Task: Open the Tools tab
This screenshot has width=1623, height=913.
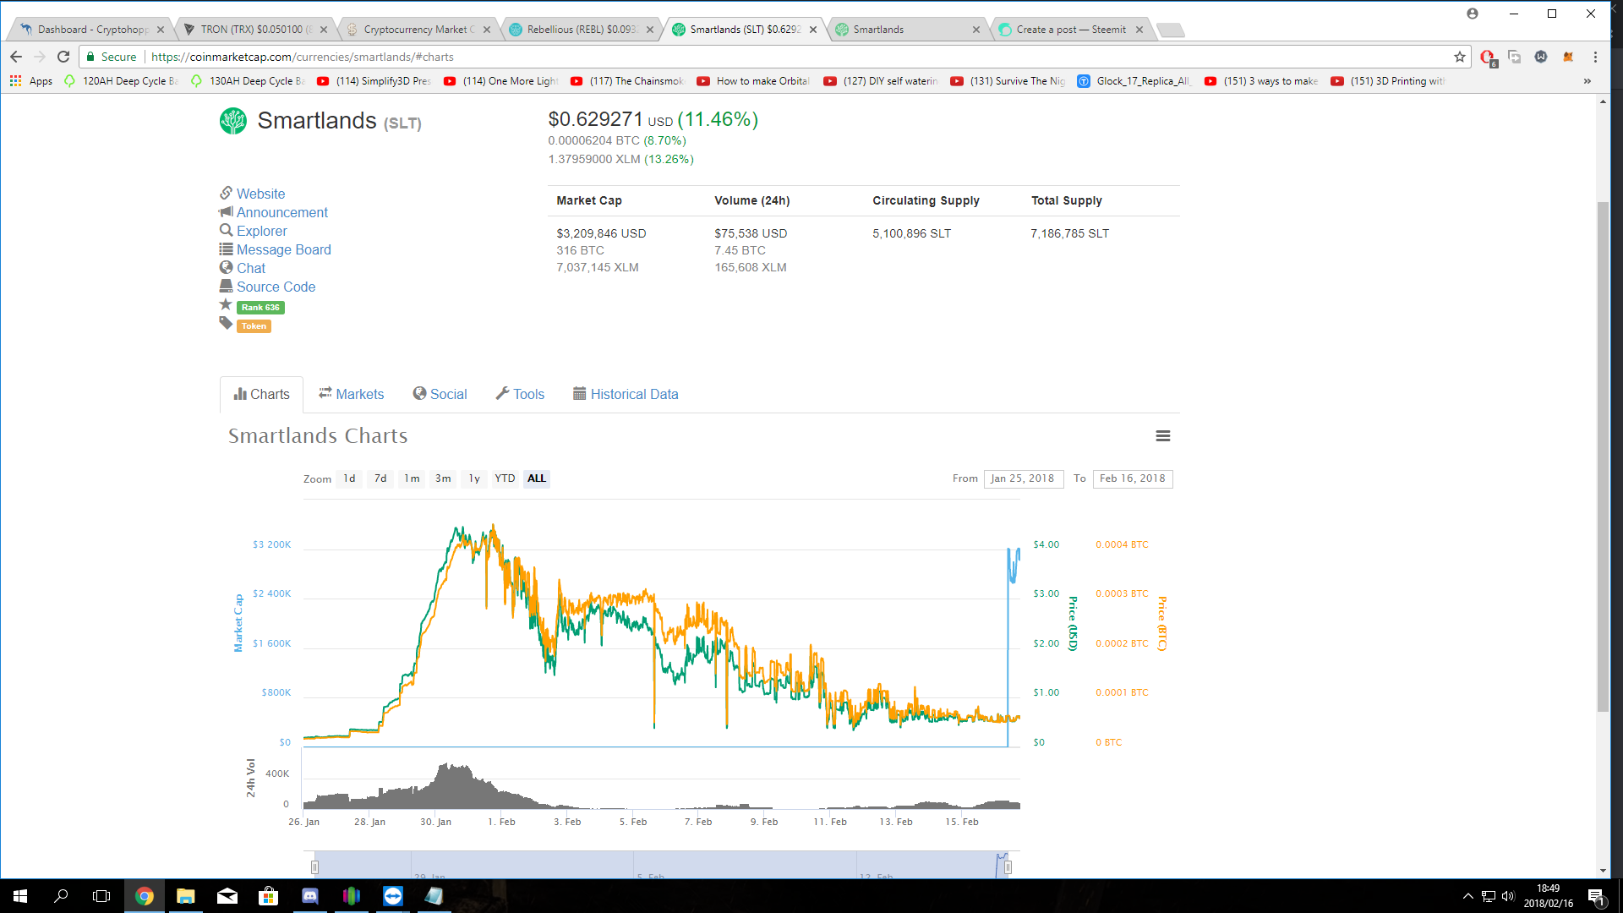Action: pos(520,394)
